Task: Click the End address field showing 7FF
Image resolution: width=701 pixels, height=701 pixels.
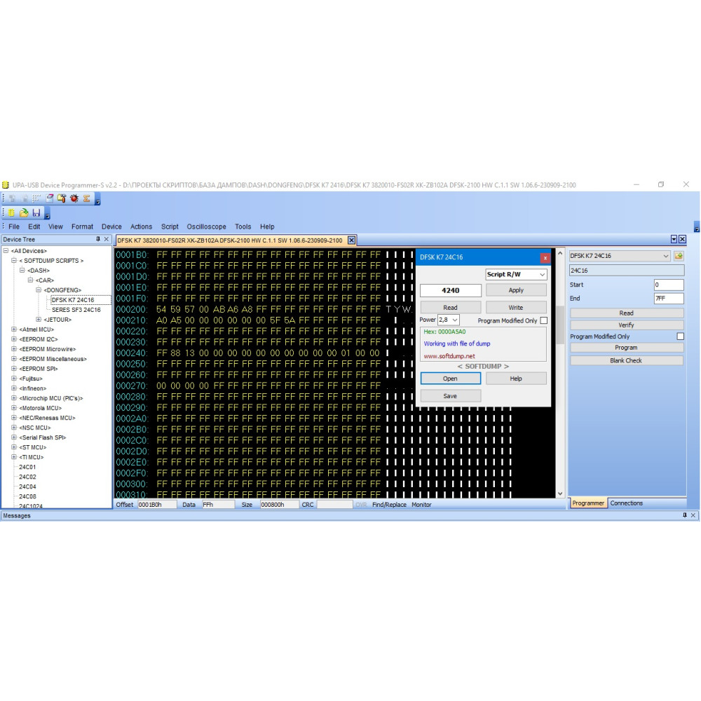Action: point(668,298)
